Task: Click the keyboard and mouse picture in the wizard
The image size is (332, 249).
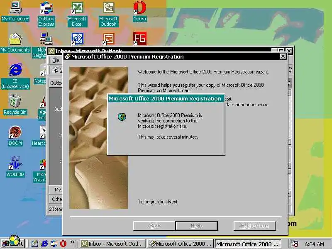Action: pos(98,138)
